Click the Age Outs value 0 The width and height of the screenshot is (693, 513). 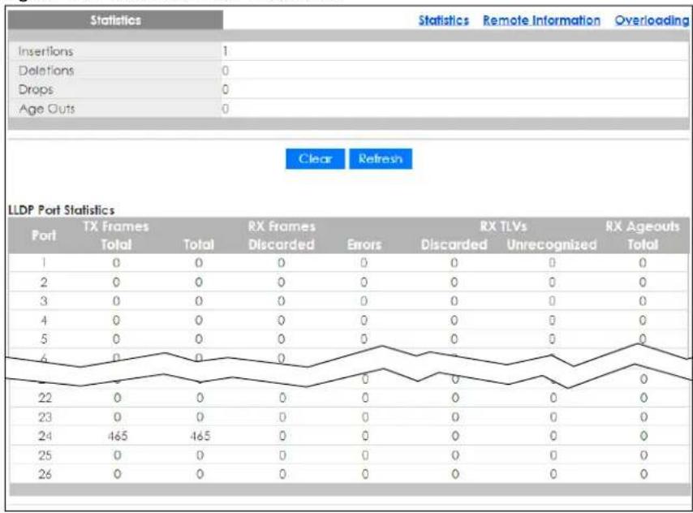226,109
